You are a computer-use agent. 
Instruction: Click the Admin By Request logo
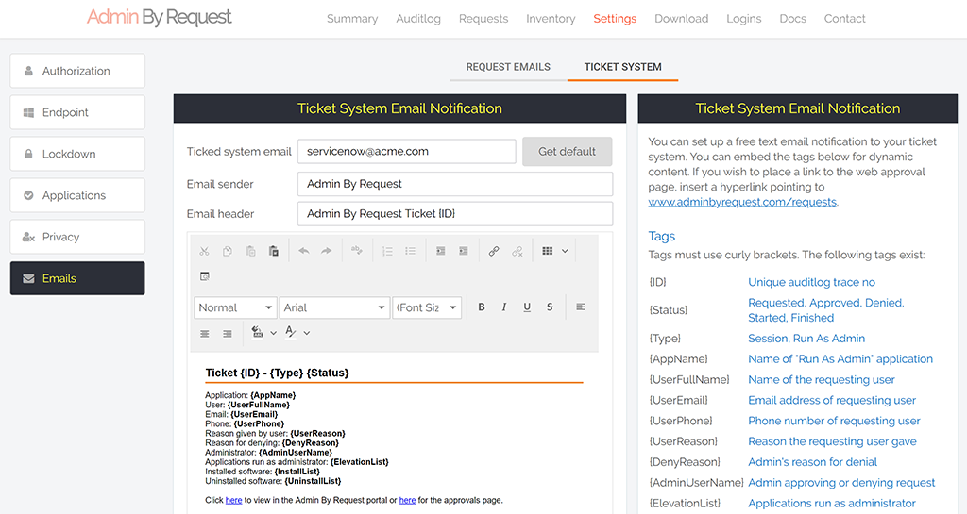point(159,17)
